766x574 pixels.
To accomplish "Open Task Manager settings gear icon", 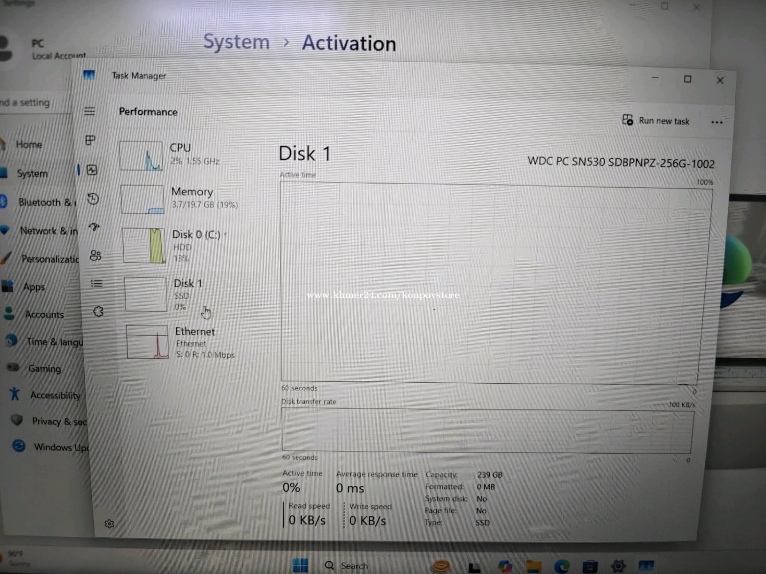I will tap(109, 523).
